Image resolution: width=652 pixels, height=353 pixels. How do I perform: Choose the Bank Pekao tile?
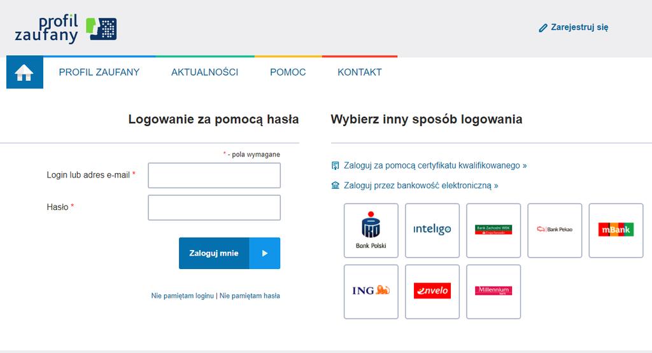555,230
